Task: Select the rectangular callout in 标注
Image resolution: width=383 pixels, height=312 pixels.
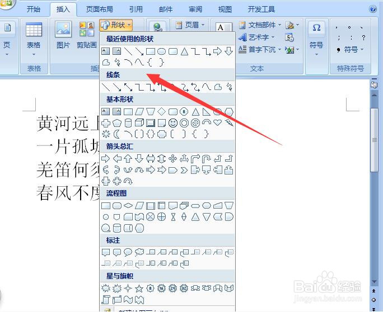Action: point(106,252)
